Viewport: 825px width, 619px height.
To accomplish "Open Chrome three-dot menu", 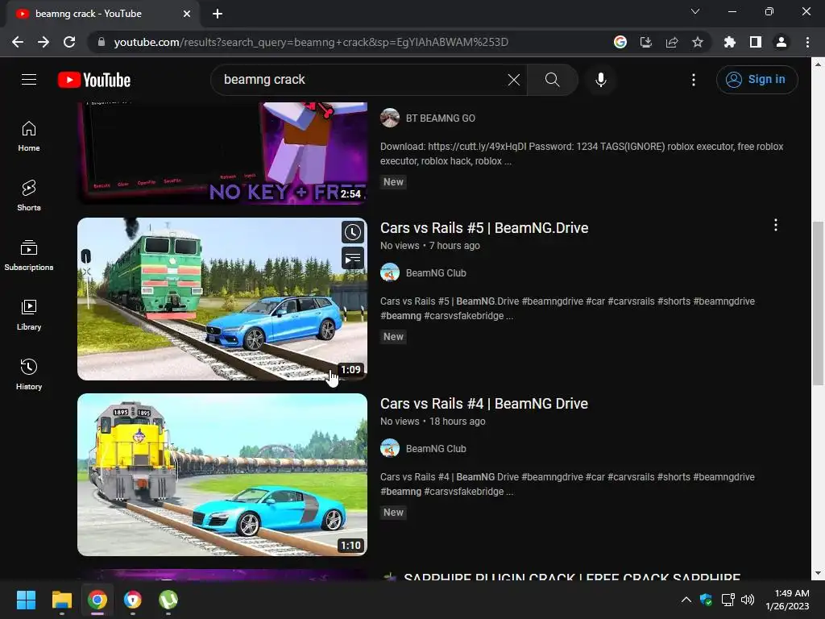I will (x=807, y=42).
